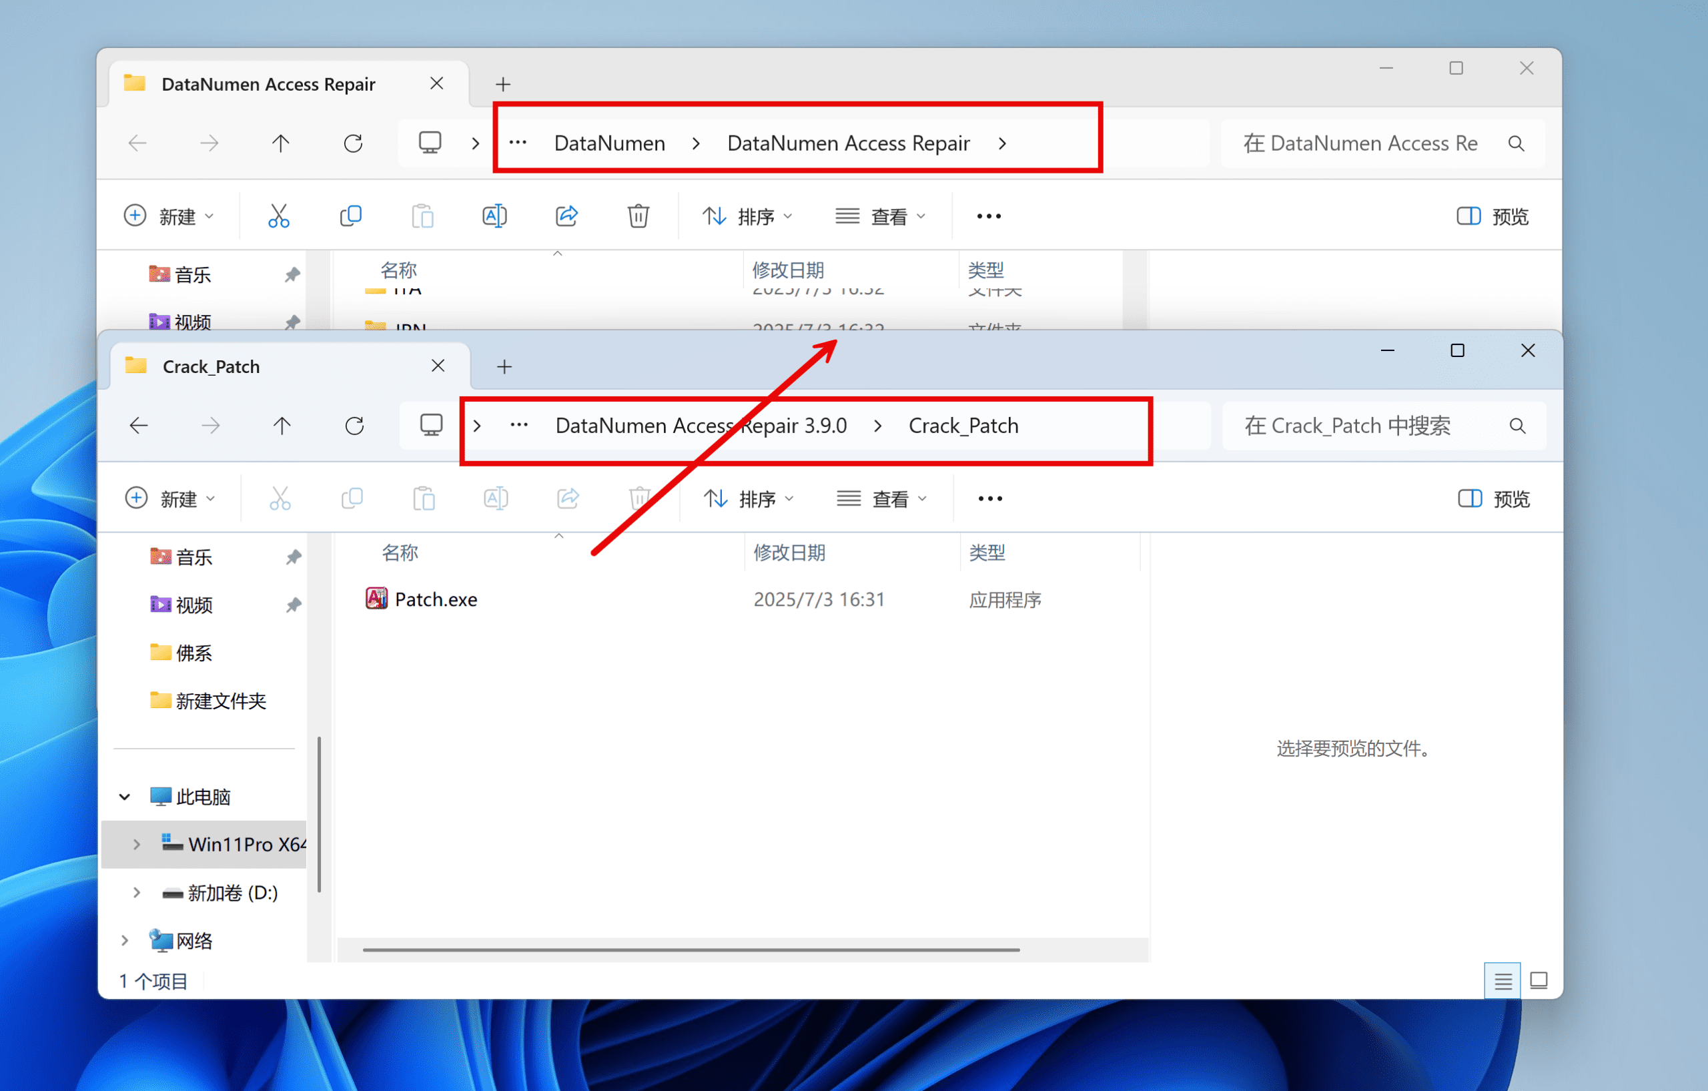This screenshot has height=1091, width=1708.
Task: Click back arrow in Crack_Patch window
Action: click(139, 426)
